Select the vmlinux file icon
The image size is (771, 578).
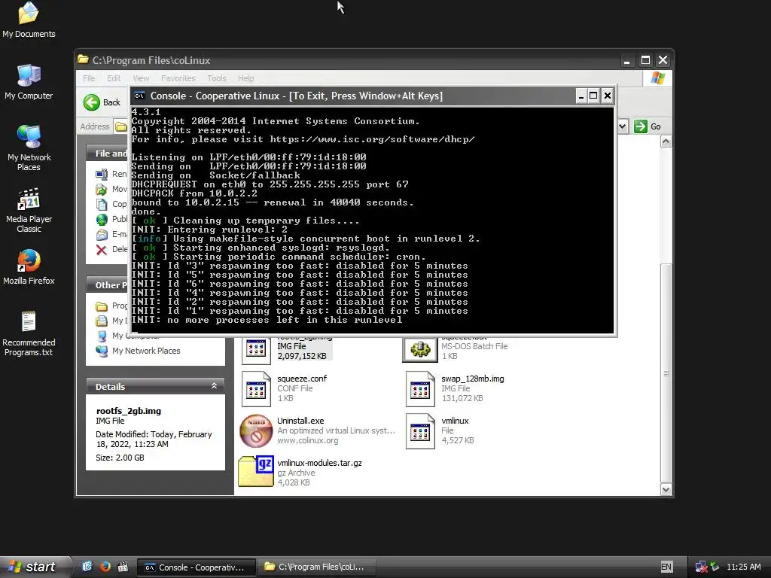[420, 431]
